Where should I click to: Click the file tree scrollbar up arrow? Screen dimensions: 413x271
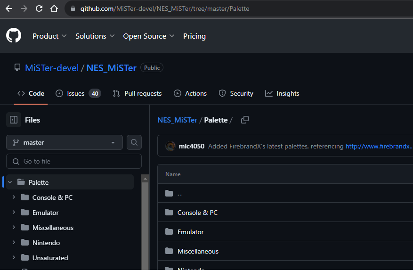point(145,179)
